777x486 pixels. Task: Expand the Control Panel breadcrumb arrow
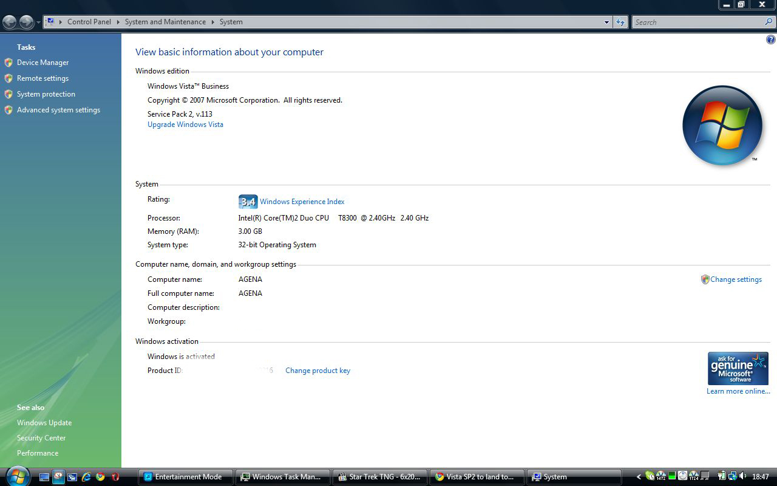click(x=118, y=22)
